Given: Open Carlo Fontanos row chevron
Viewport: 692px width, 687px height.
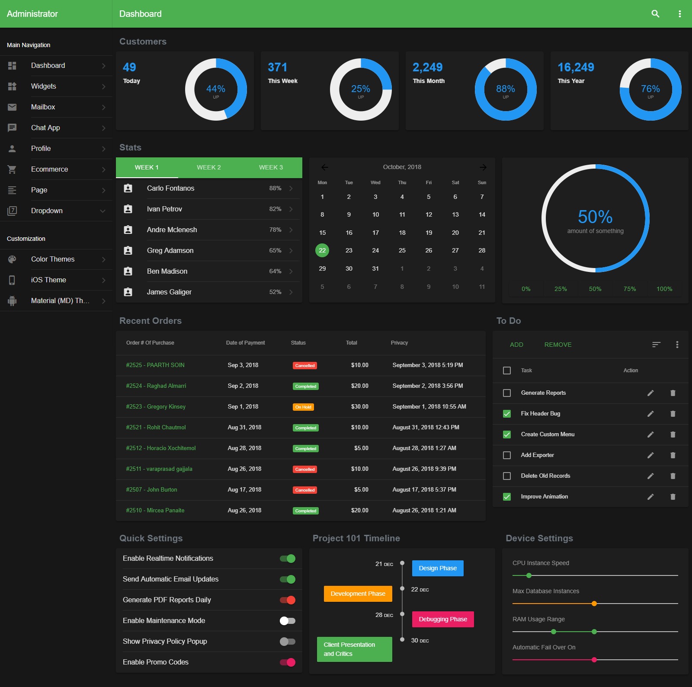Looking at the screenshot, I should tap(291, 189).
